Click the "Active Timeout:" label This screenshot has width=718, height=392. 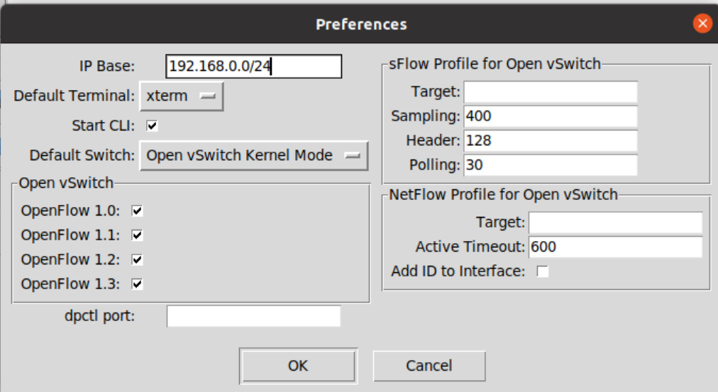470,247
